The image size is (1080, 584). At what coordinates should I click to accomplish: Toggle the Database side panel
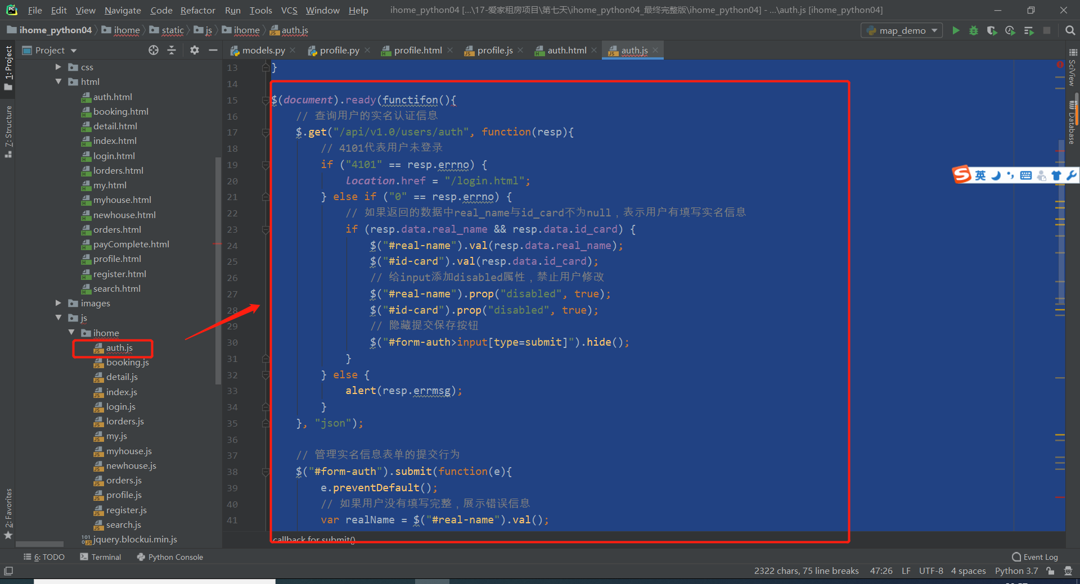point(1072,123)
